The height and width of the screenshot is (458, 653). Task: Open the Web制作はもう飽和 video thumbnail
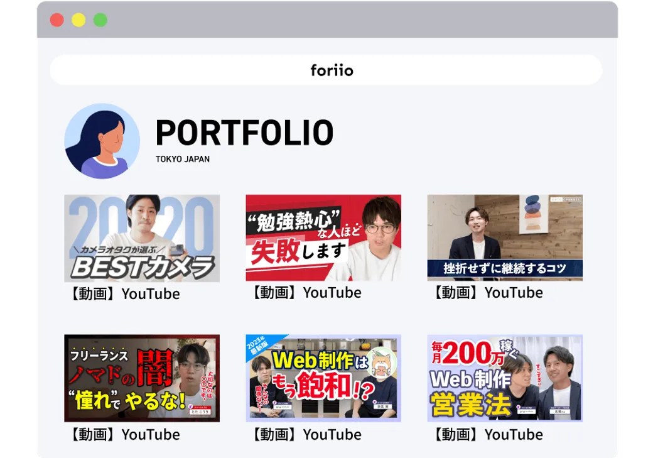[323, 378]
